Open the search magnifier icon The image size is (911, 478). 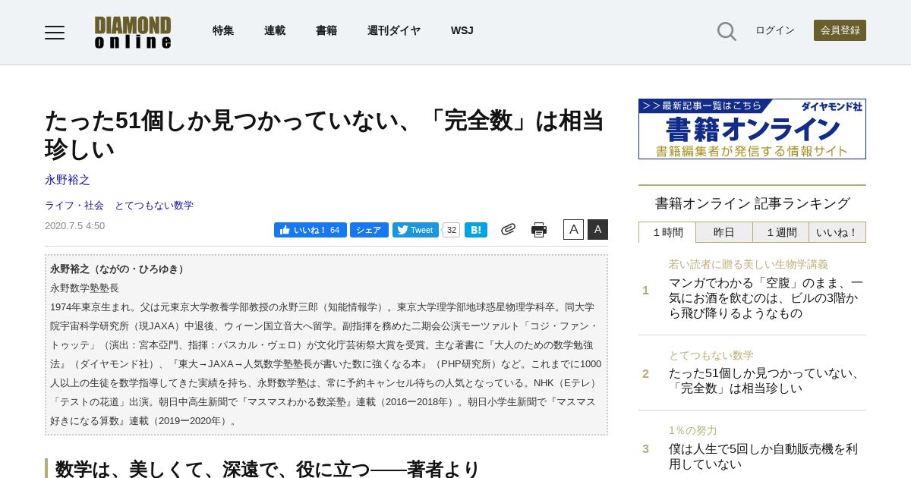coord(727,31)
